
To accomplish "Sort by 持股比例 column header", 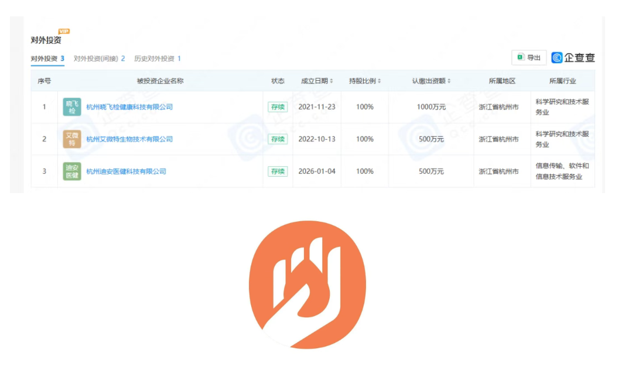I will 365,81.
